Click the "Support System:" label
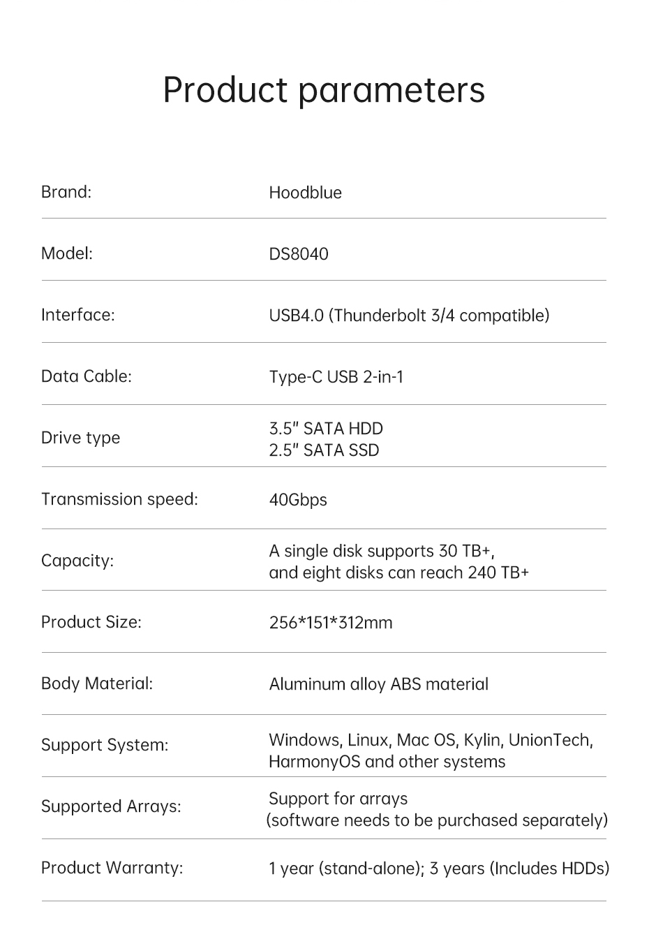 click(x=105, y=745)
